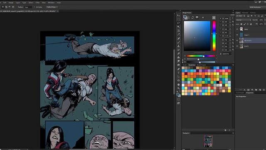The width and height of the screenshot is (266, 150).
Task: Click Lock transparent pixels icon
Action: tap(241, 24)
